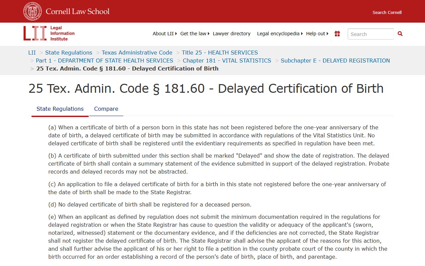Click the current breadcrumb '25 Tex. Admin. Code § 181.60'
The image size is (425, 266).
[x=127, y=68]
